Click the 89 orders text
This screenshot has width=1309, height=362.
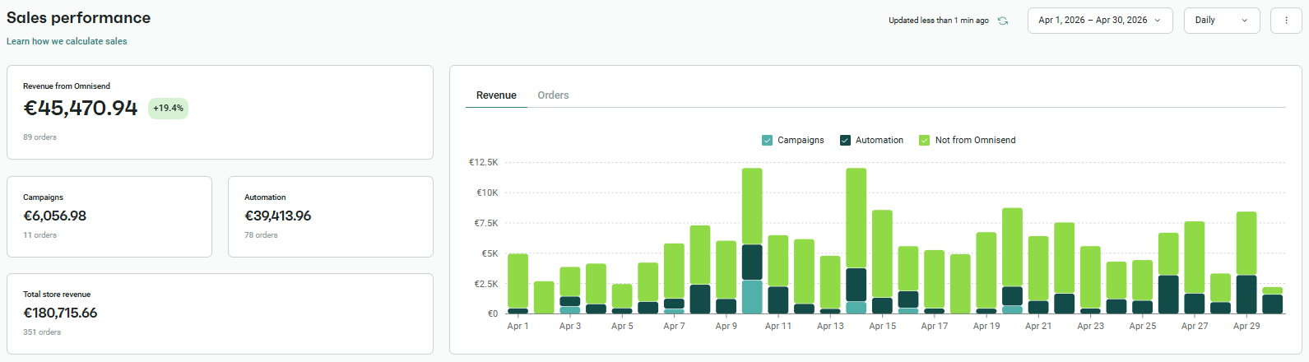pos(39,137)
